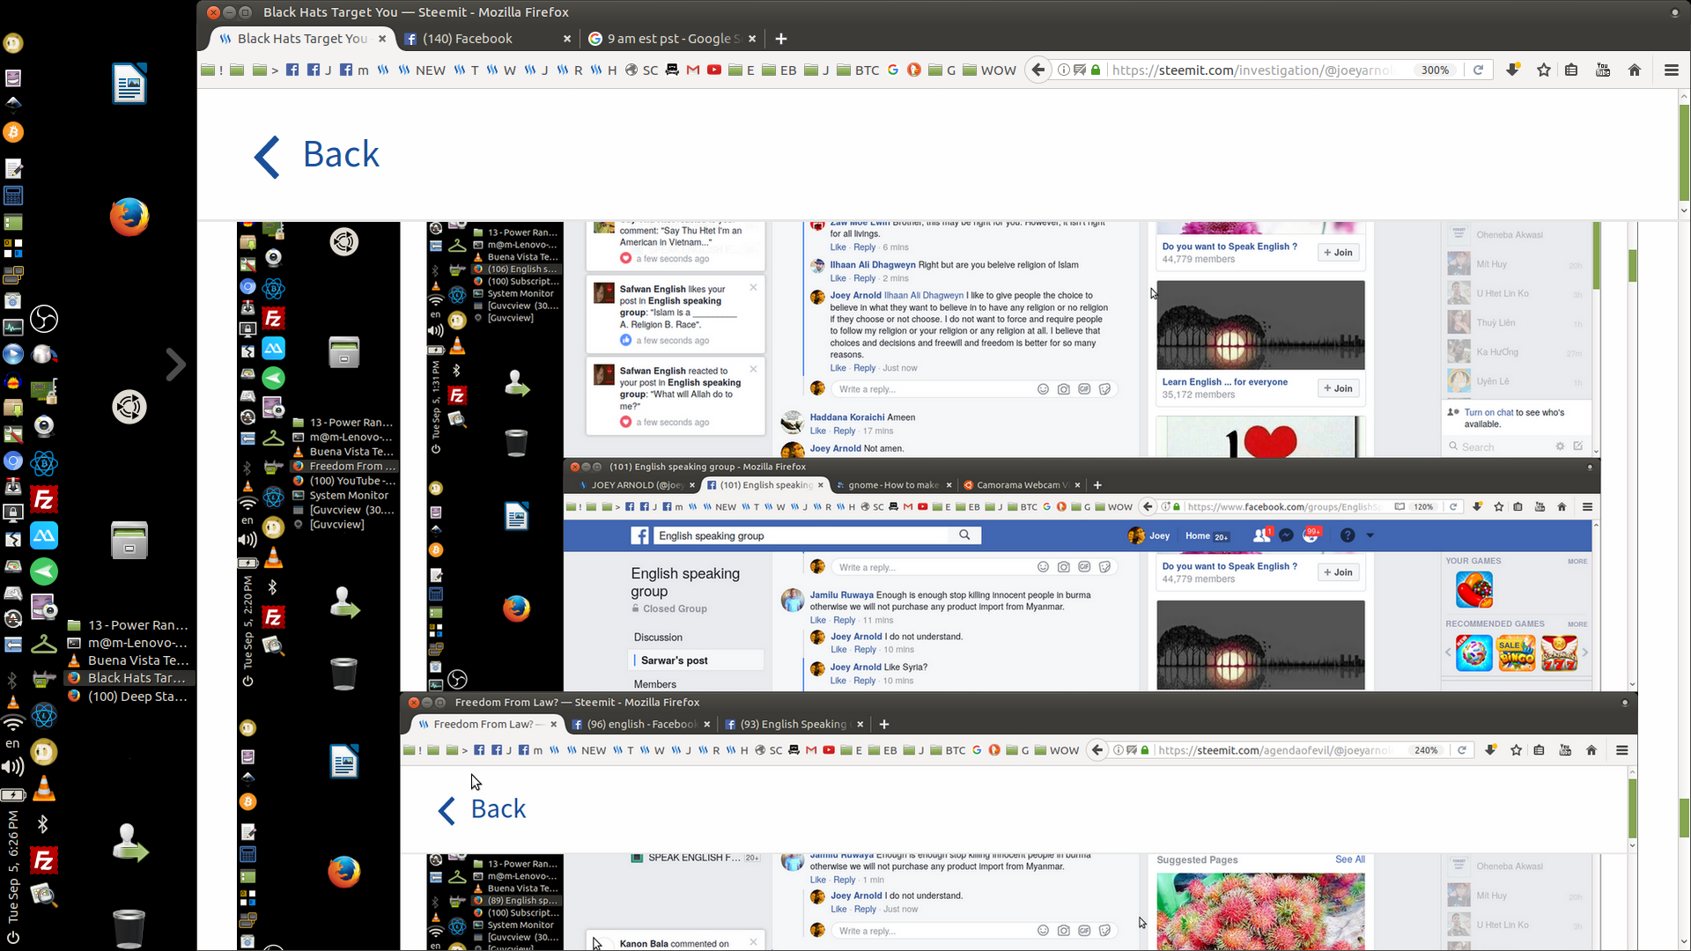Open the Steemit 'W' bookmark in top toolbar
The width and height of the screenshot is (1691, 951).
pyautogui.click(x=500, y=70)
